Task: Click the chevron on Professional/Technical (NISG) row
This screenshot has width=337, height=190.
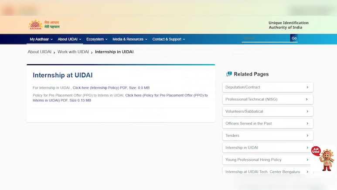Action: point(306,99)
